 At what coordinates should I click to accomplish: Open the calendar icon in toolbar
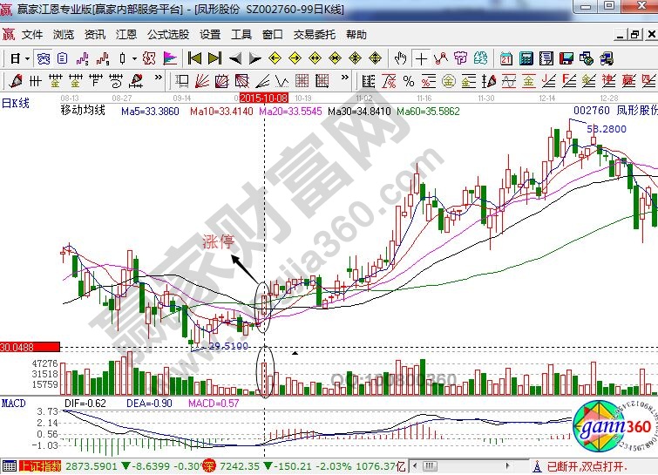click(x=506, y=58)
